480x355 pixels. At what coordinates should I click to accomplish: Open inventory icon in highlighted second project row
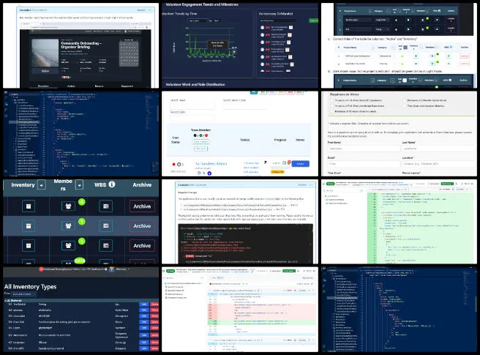29,225
